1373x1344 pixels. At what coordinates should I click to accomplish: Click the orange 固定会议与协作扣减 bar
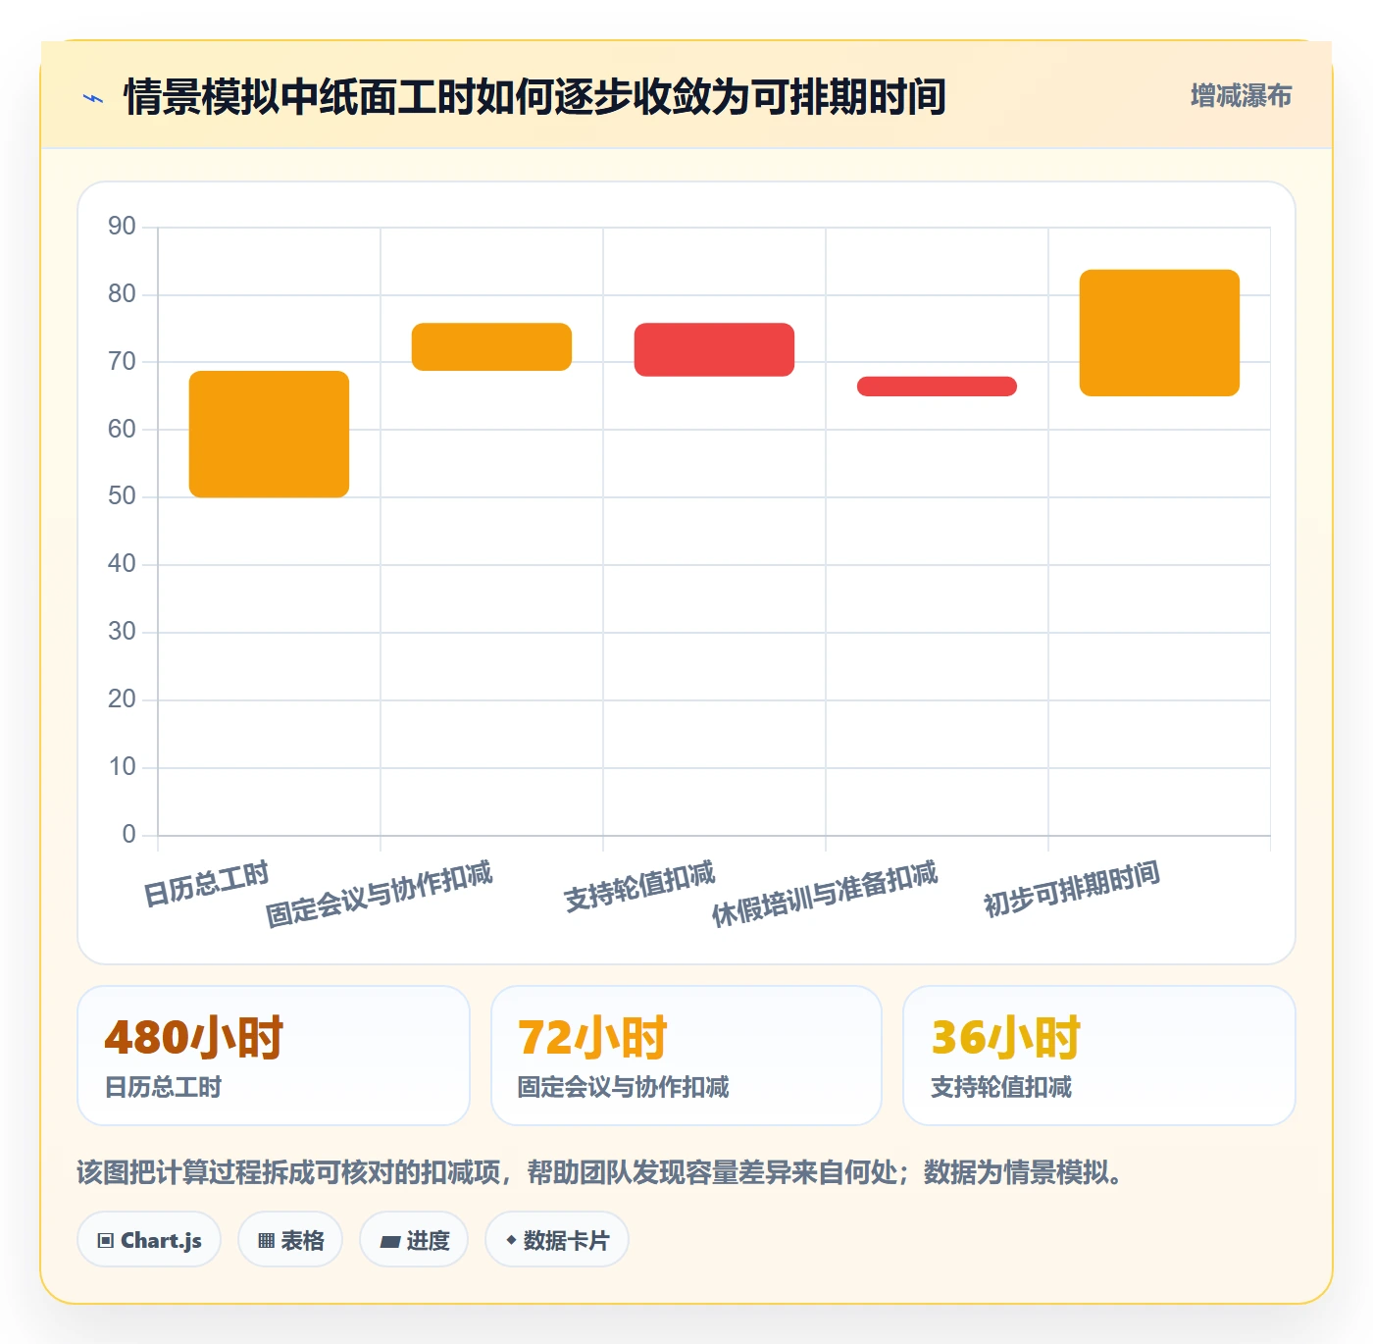(491, 346)
